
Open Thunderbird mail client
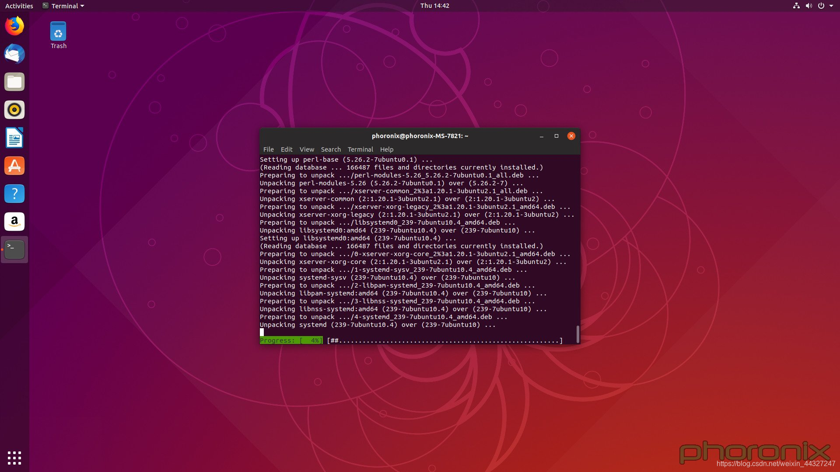(14, 54)
